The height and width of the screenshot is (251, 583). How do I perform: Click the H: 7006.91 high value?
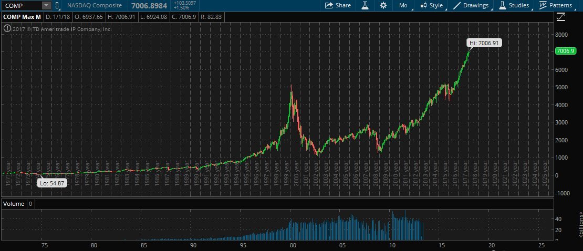(121, 17)
